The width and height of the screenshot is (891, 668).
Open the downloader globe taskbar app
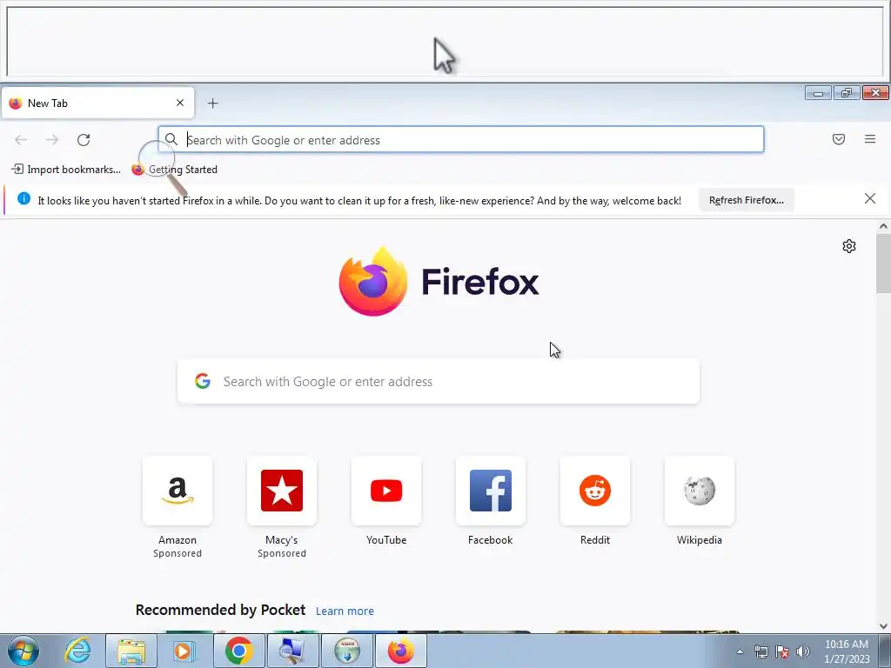click(x=346, y=651)
